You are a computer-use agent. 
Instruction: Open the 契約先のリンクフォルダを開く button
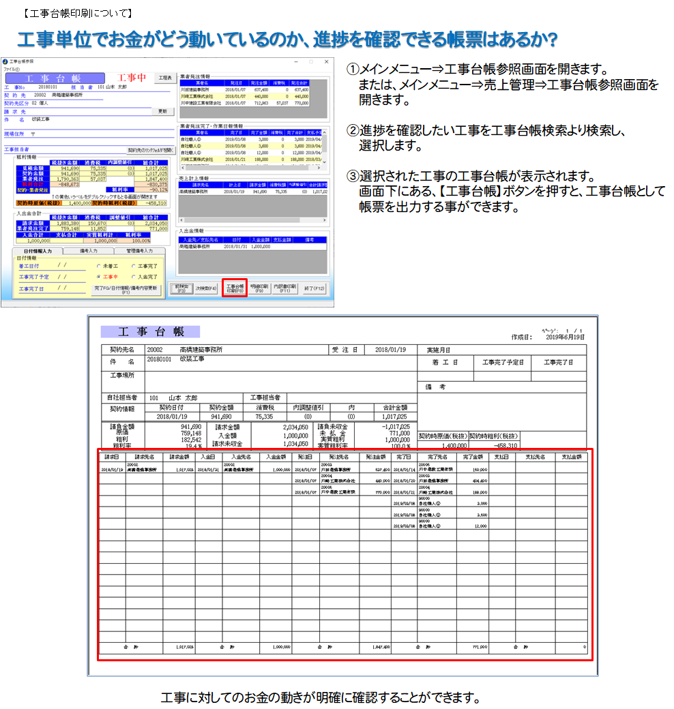click(x=151, y=149)
